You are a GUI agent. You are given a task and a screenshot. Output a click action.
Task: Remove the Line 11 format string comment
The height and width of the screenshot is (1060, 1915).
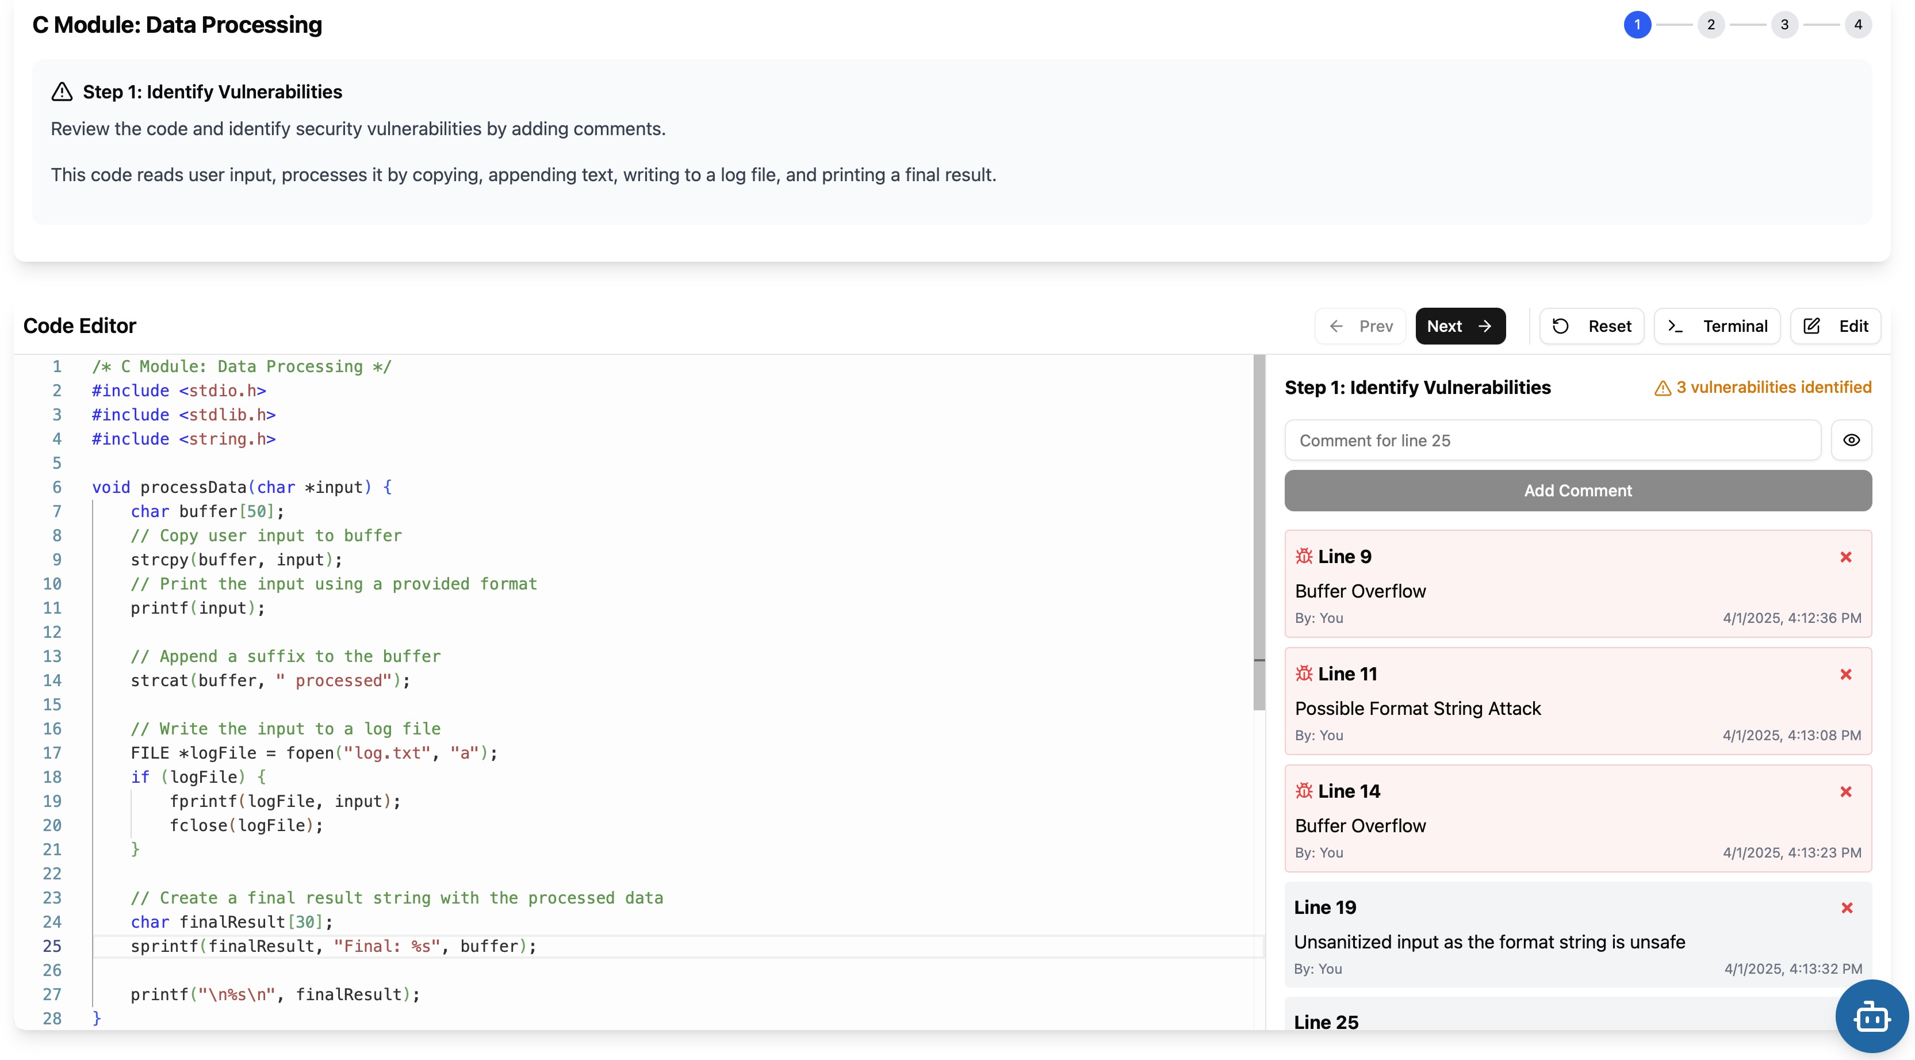coord(1845,674)
